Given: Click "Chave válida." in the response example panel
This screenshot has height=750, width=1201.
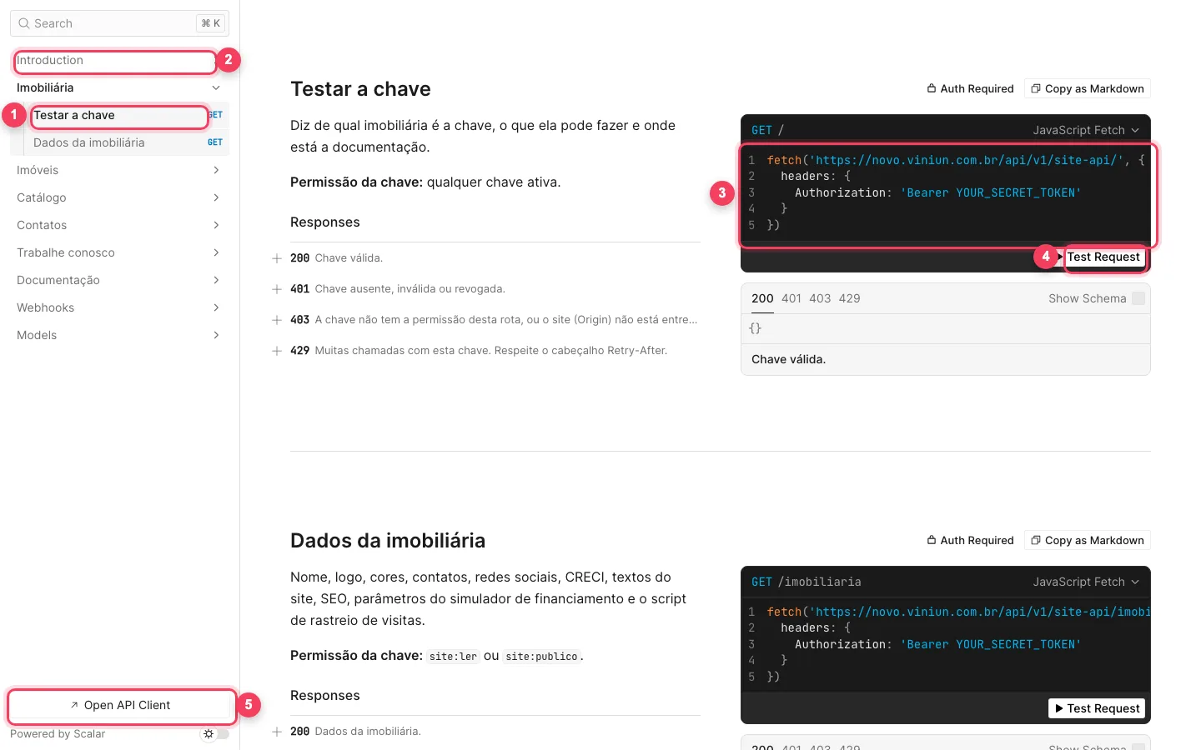Looking at the screenshot, I should 788,359.
